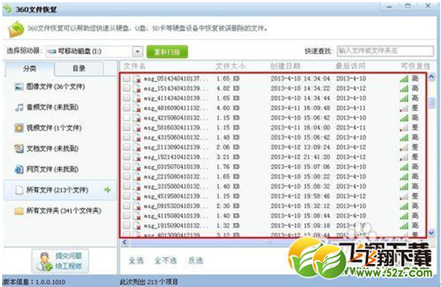Click the vertical scrollbar thumb of file list

coord(431,103)
